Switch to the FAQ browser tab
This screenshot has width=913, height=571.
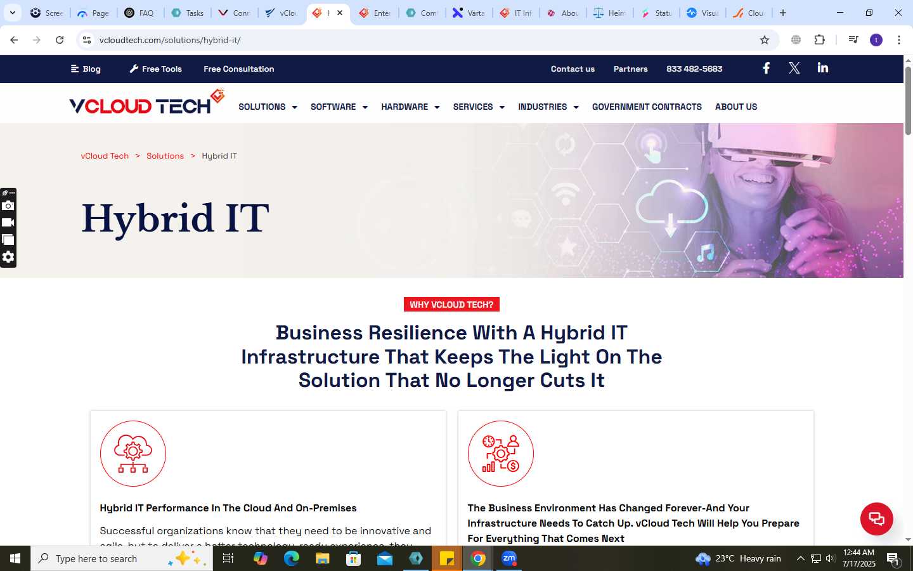140,13
